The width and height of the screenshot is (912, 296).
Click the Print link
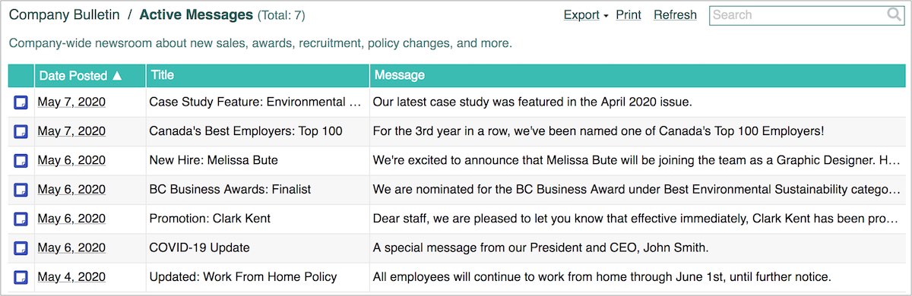[x=629, y=15]
